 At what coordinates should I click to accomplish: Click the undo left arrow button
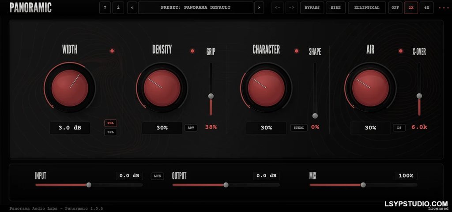[277, 8]
